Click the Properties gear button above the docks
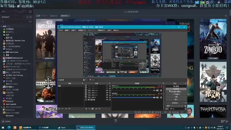Screen dimensions: 231x130 pyautogui.click(x=85, y=80)
